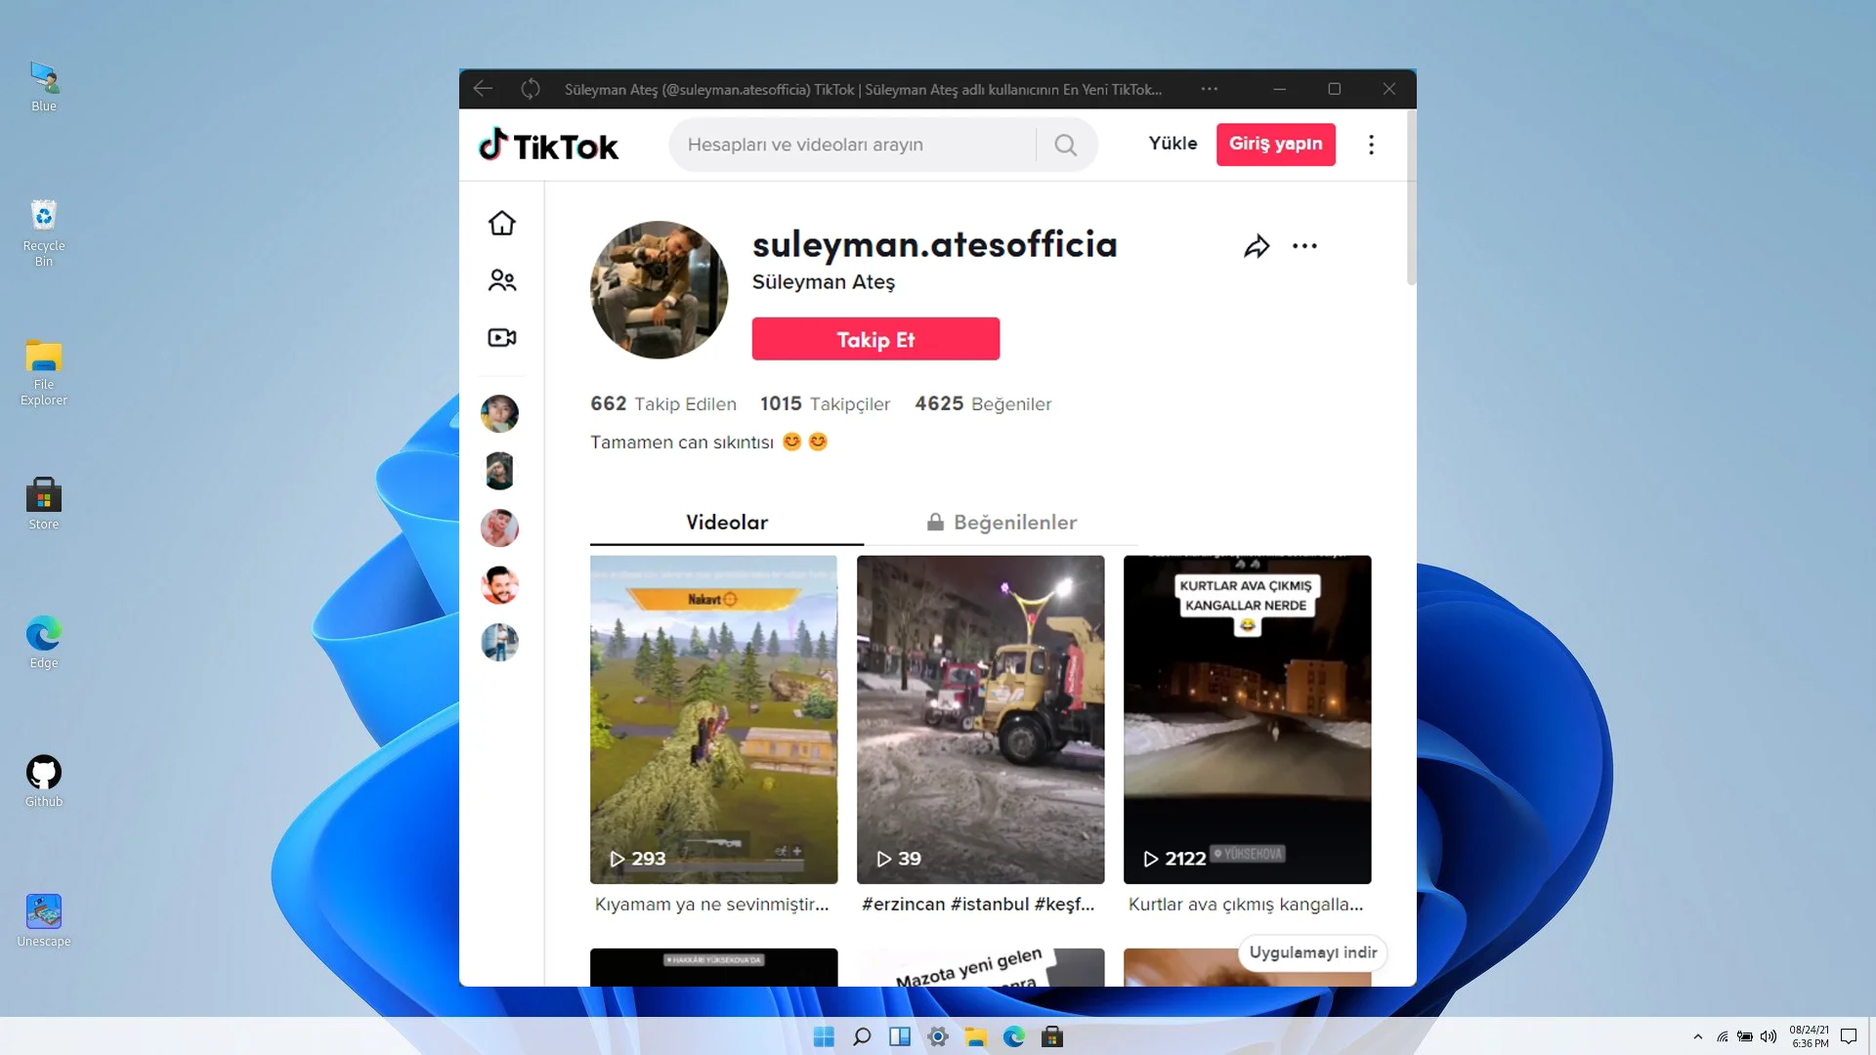This screenshot has width=1876, height=1055.
Task: Open the Edge icon on taskbar
Action: click(x=1014, y=1036)
